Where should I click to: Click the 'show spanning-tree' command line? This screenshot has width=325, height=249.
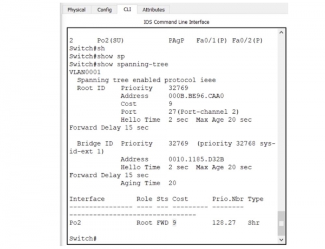click(x=119, y=64)
